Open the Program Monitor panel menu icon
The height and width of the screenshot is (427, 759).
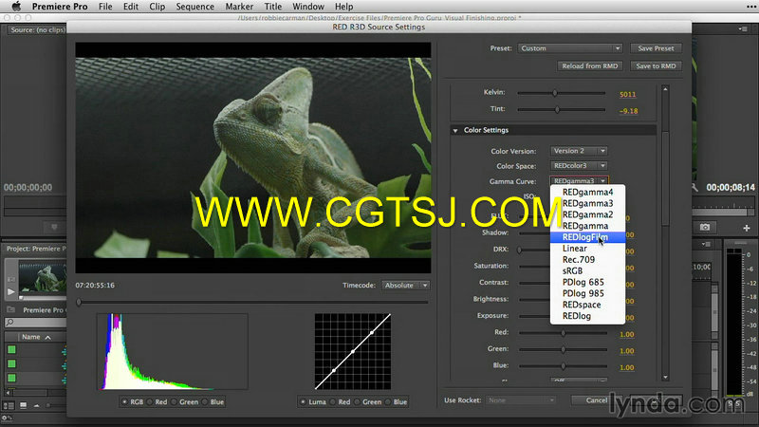744,29
